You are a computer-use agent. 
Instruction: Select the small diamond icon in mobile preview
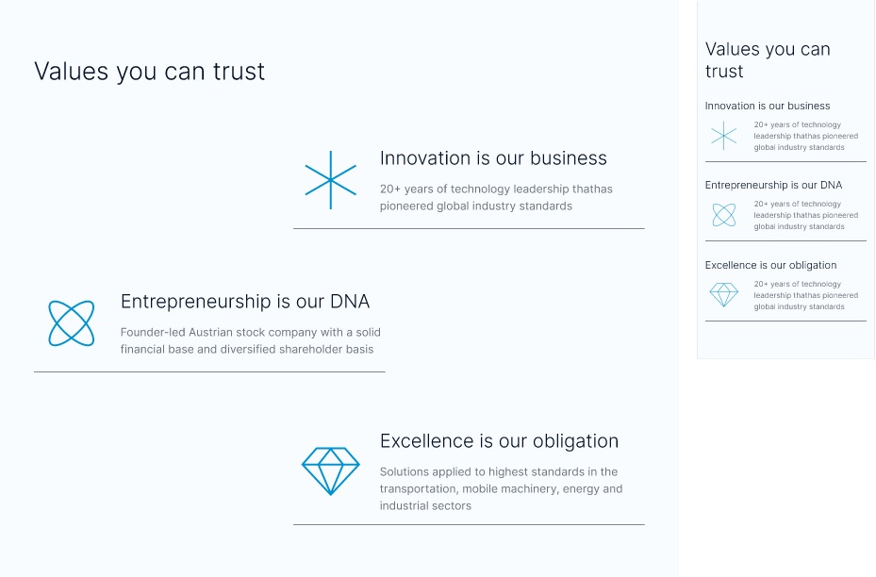click(x=723, y=295)
